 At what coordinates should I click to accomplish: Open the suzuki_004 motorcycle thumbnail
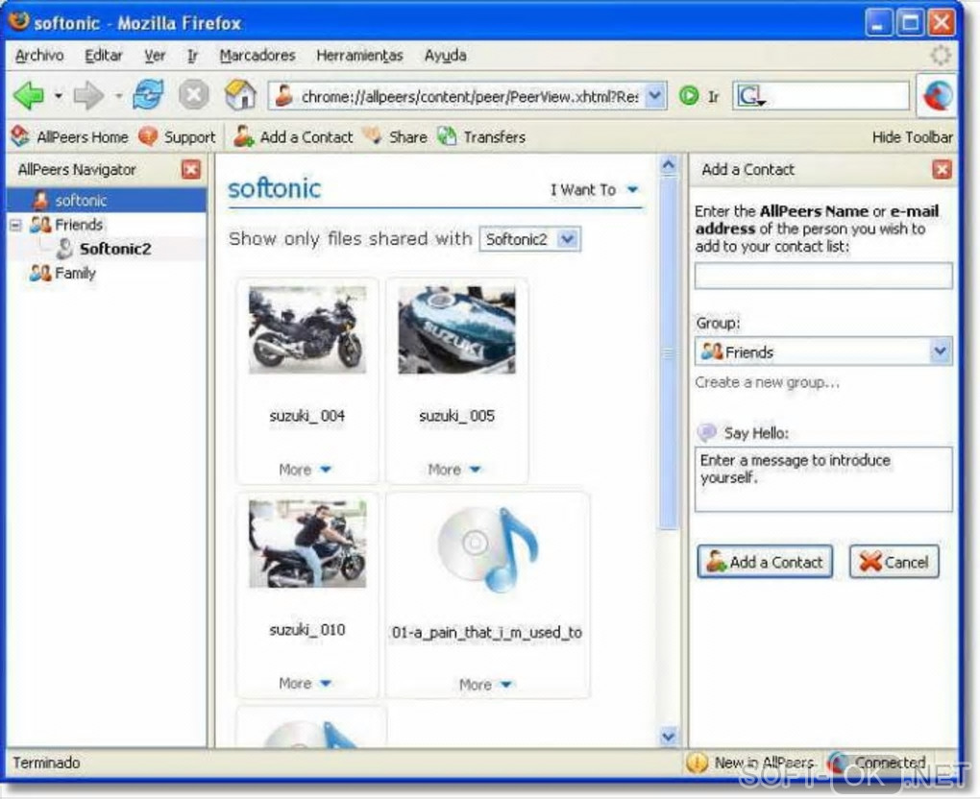(x=306, y=329)
